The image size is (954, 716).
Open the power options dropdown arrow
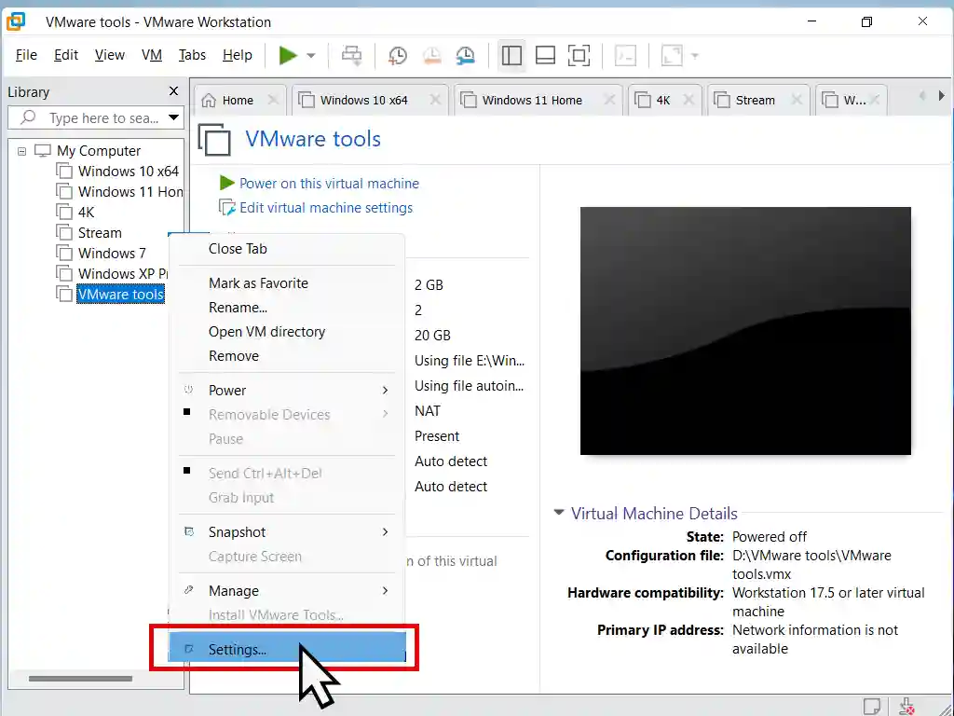pyautogui.click(x=311, y=55)
